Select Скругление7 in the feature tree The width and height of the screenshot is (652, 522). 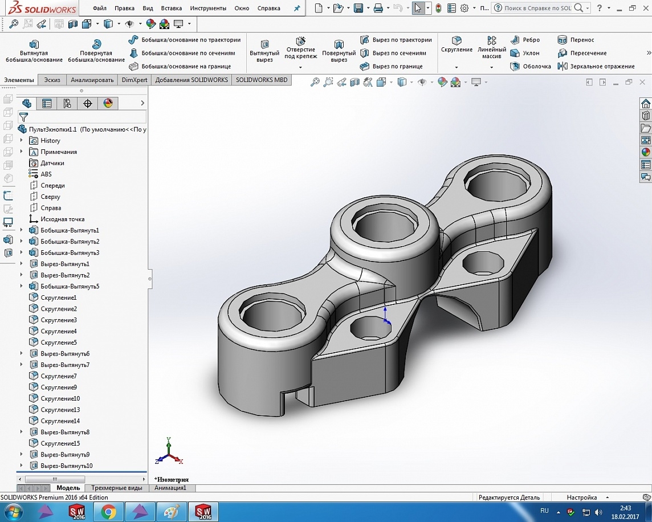[58, 376]
